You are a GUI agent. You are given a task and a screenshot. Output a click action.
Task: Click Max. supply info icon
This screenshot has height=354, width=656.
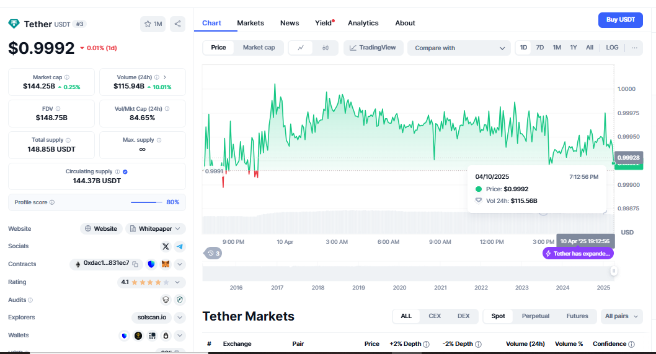(159, 140)
